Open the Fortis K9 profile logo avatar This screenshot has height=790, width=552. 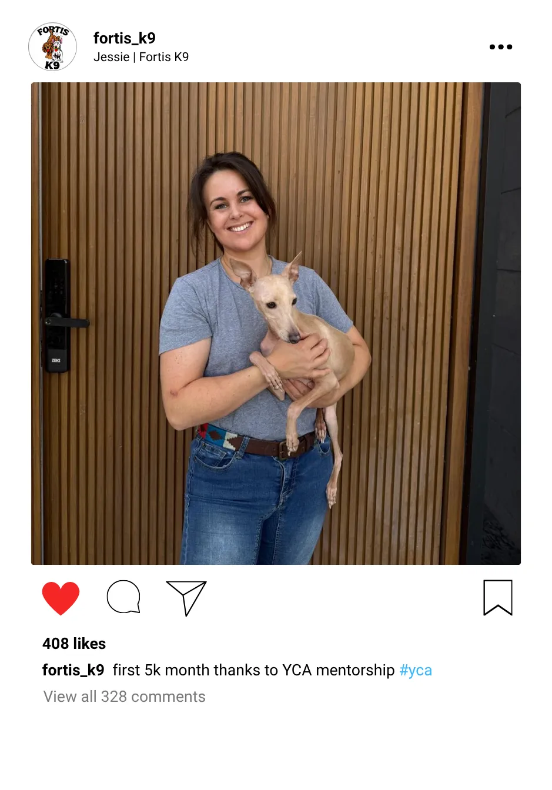(x=53, y=47)
